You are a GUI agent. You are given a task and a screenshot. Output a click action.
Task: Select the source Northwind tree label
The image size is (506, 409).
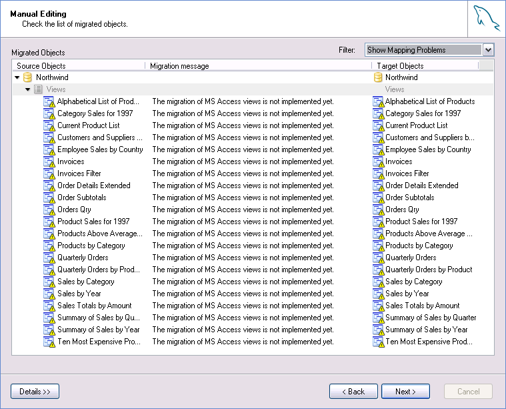point(52,77)
